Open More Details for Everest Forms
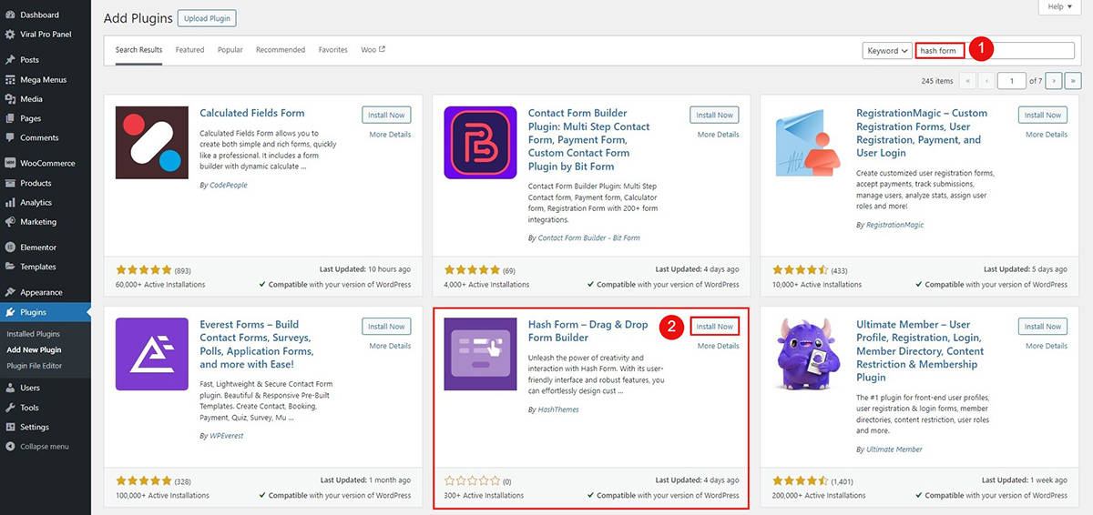Viewport: 1093px width, 515px height. pyautogui.click(x=390, y=347)
